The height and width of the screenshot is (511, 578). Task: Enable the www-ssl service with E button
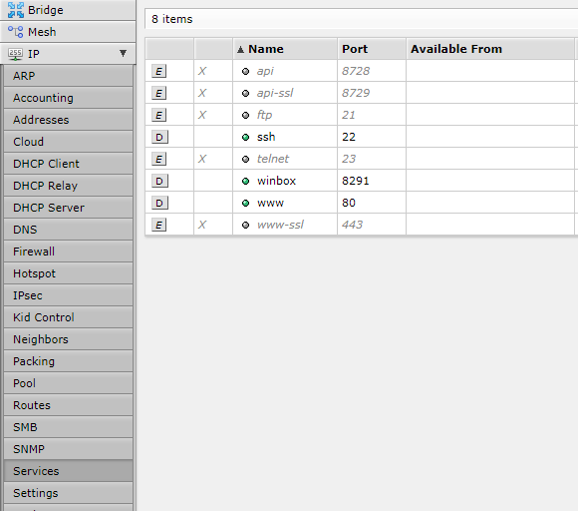point(158,225)
